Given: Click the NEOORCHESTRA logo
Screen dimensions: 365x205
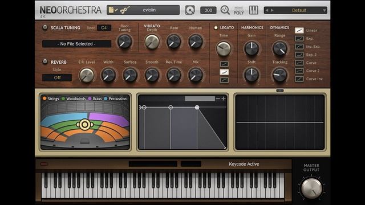Looking at the screenshot, I should tap(71, 10).
